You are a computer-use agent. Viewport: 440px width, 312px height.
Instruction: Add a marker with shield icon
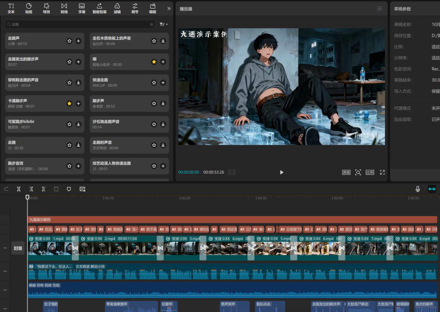pos(69,189)
